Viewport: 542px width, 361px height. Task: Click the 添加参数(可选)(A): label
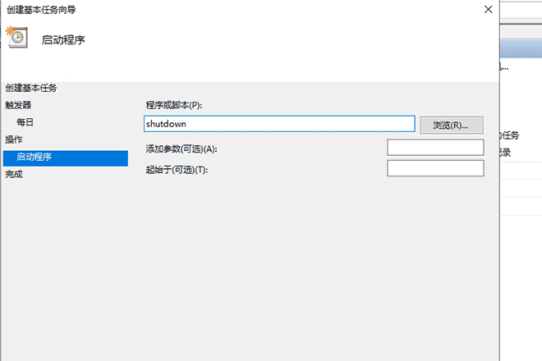tap(181, 149)
